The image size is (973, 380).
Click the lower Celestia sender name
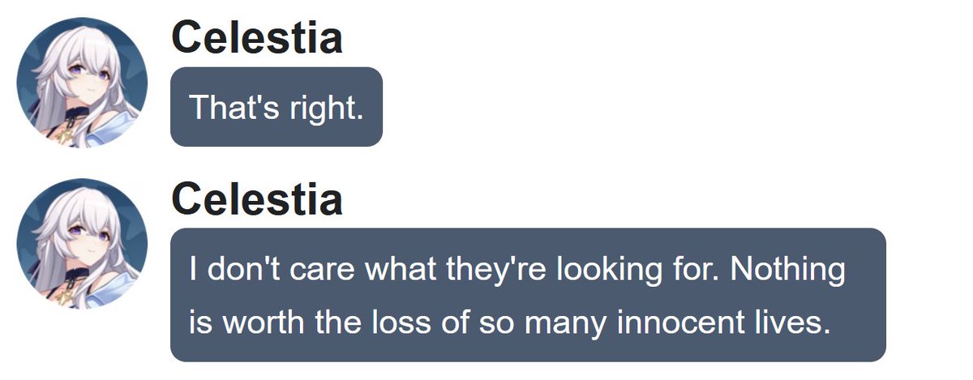point(257,199)
